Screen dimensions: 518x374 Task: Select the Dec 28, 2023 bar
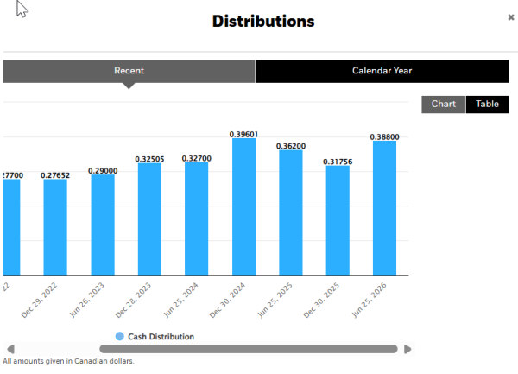149,219
